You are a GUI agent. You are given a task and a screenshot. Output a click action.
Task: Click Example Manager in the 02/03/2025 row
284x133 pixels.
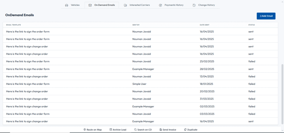pos(143,107)
